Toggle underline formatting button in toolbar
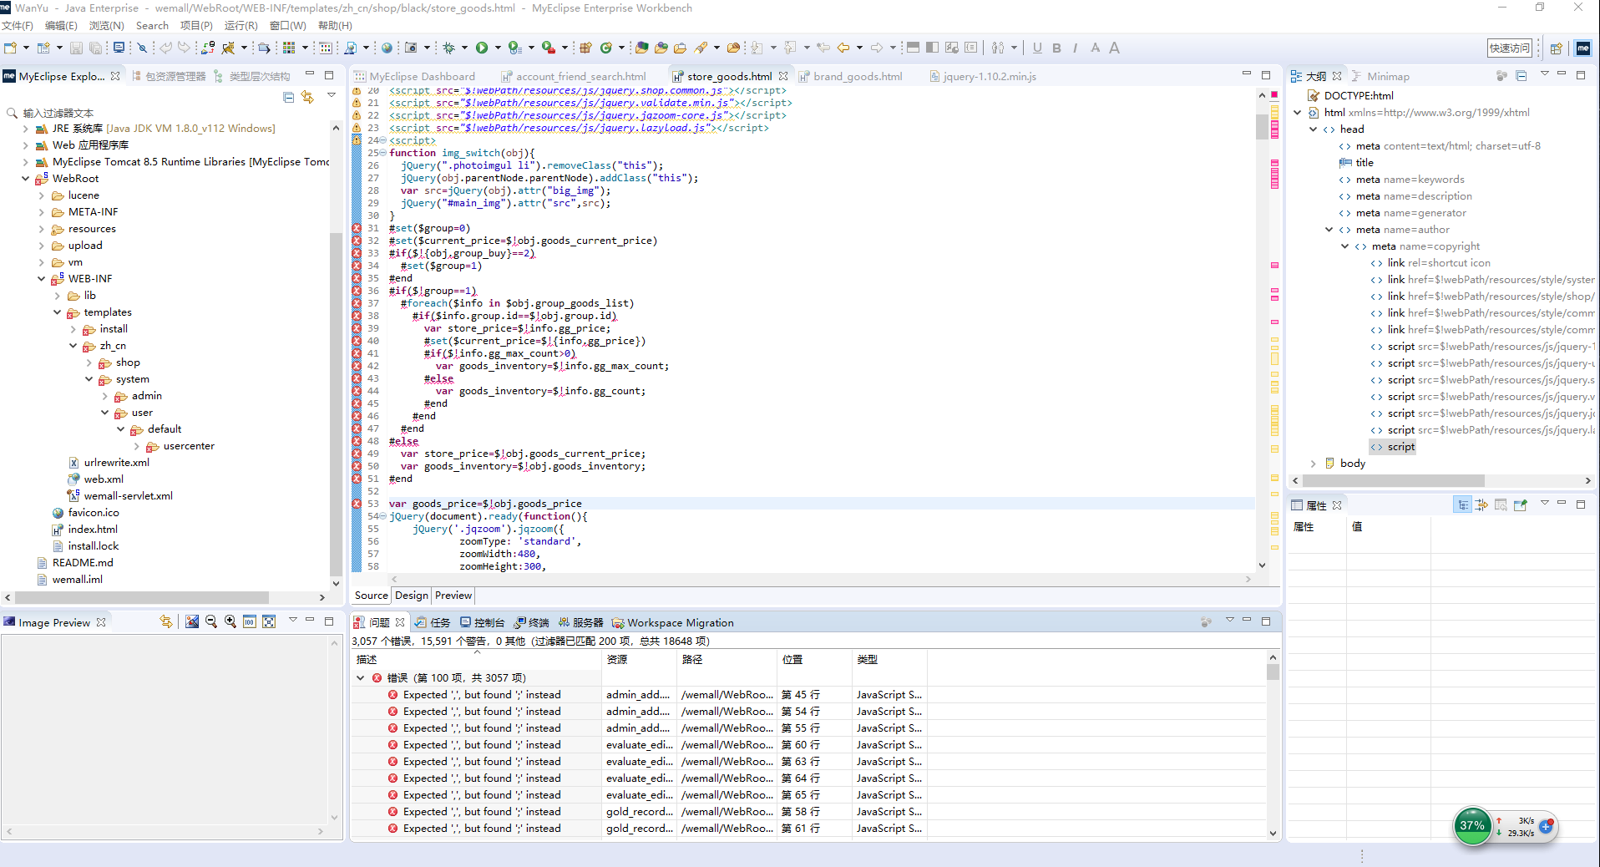The image size is (1600, 867). click(x=1037, y=48)
